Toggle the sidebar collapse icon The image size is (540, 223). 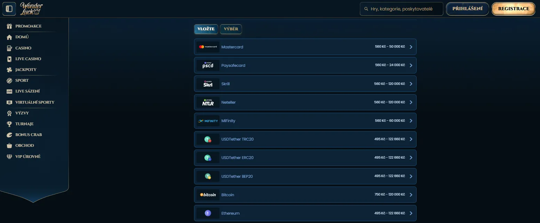(9, 9)
